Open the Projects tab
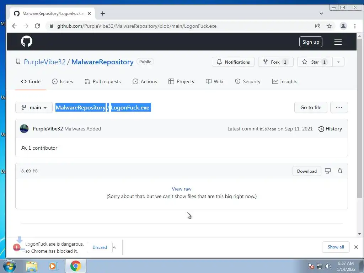The image size is (364, 273). coord(181,81)
